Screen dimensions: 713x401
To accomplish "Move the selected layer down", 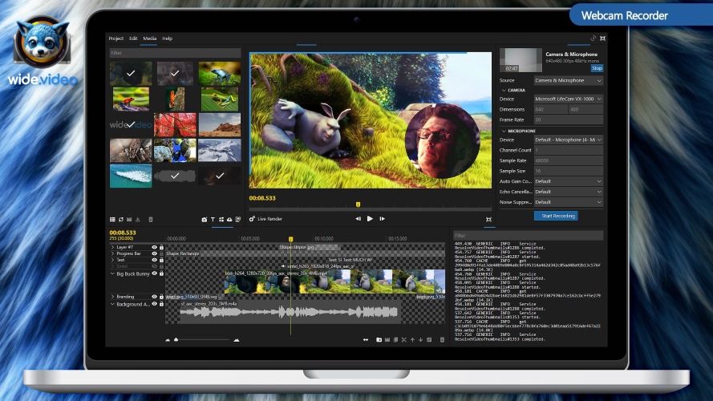I will [x=420, y=339].
